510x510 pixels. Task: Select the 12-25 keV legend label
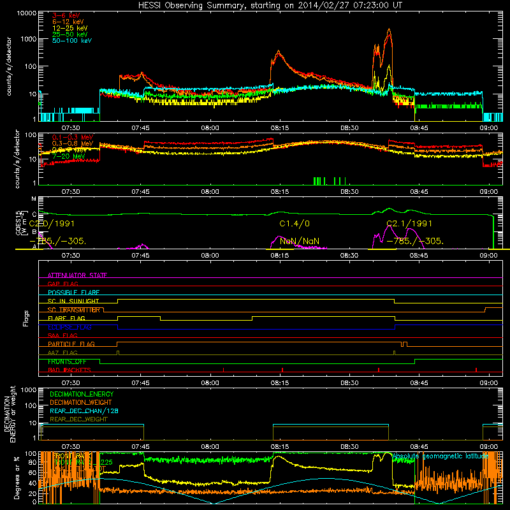tap(69, 28)
